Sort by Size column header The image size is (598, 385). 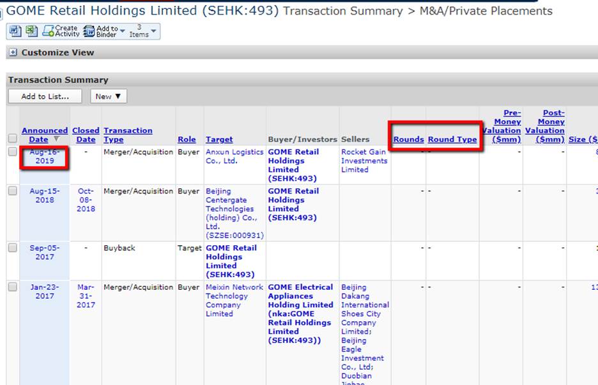coord(583,140)
